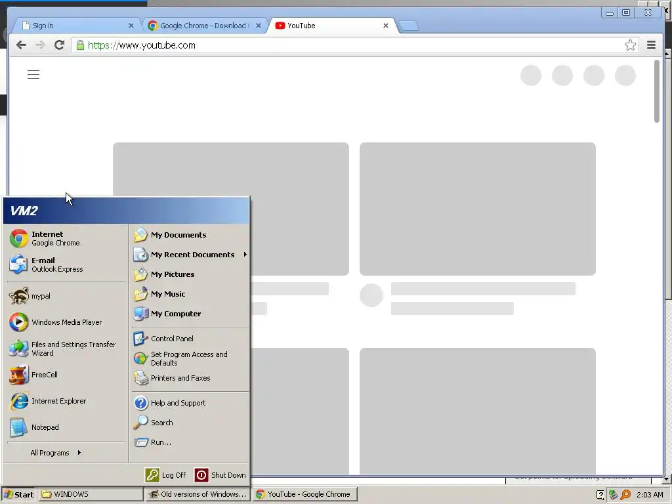Open My Pictures folder
The image size is (672, 504).
click(190, 274)
